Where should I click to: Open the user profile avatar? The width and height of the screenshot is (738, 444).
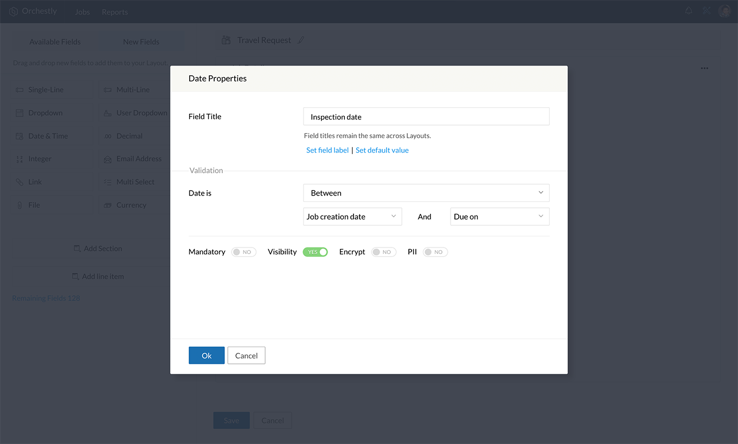click(724, 11)
